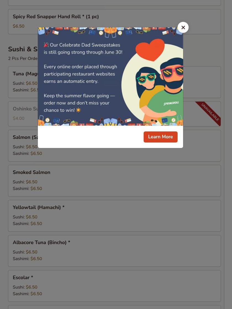232x309 pixels.
Task: Click the sun emoji after 'chance to win'
Action: coord(78,110)
